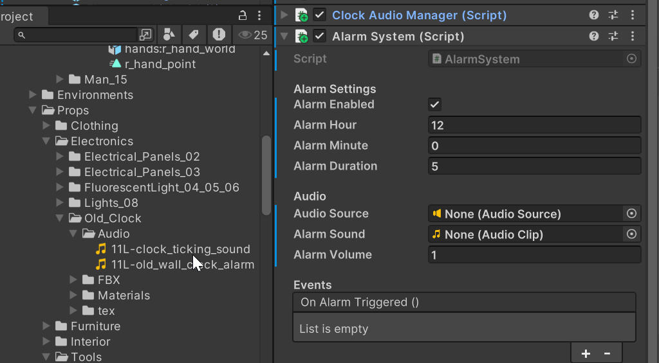This screenshot has width=659, height=363.
Task: Expand the Interior folder
Action: [46, 341]
